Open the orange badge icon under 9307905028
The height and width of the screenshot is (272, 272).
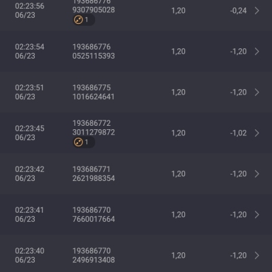coord(78,20)
